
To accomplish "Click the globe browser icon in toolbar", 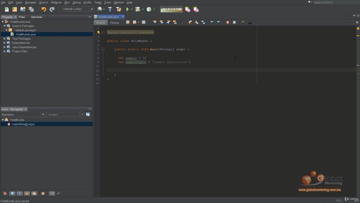I will click(100, 9).
